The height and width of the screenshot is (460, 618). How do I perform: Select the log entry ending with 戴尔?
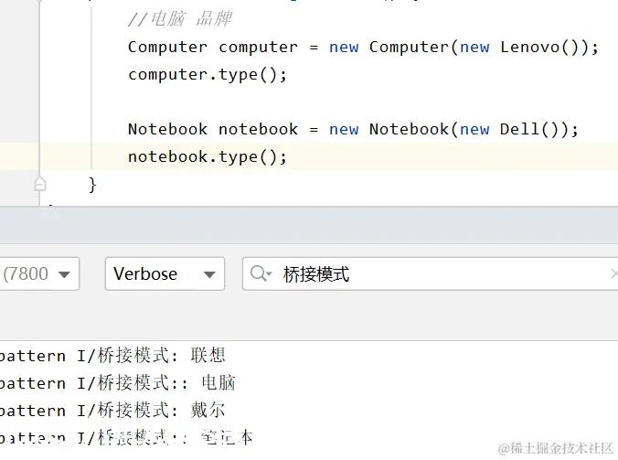112,411
